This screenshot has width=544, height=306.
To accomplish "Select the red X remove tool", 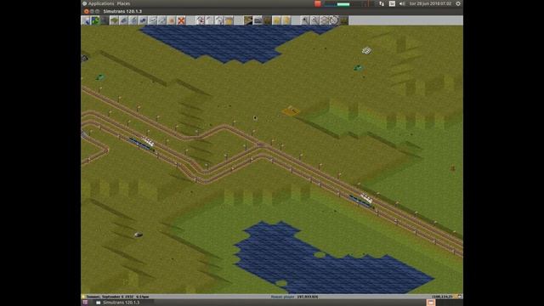I will tap(181, 20).
